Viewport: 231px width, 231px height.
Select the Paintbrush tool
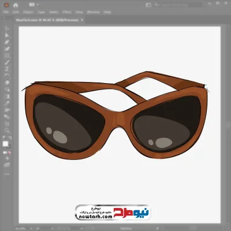point(7,62)
